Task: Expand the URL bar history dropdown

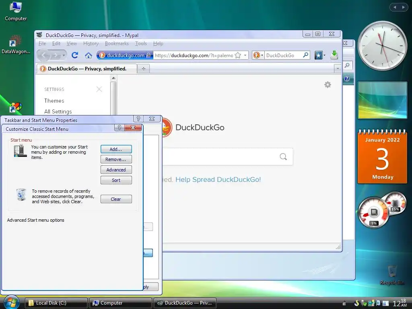Action: click(x=245, y=55)
